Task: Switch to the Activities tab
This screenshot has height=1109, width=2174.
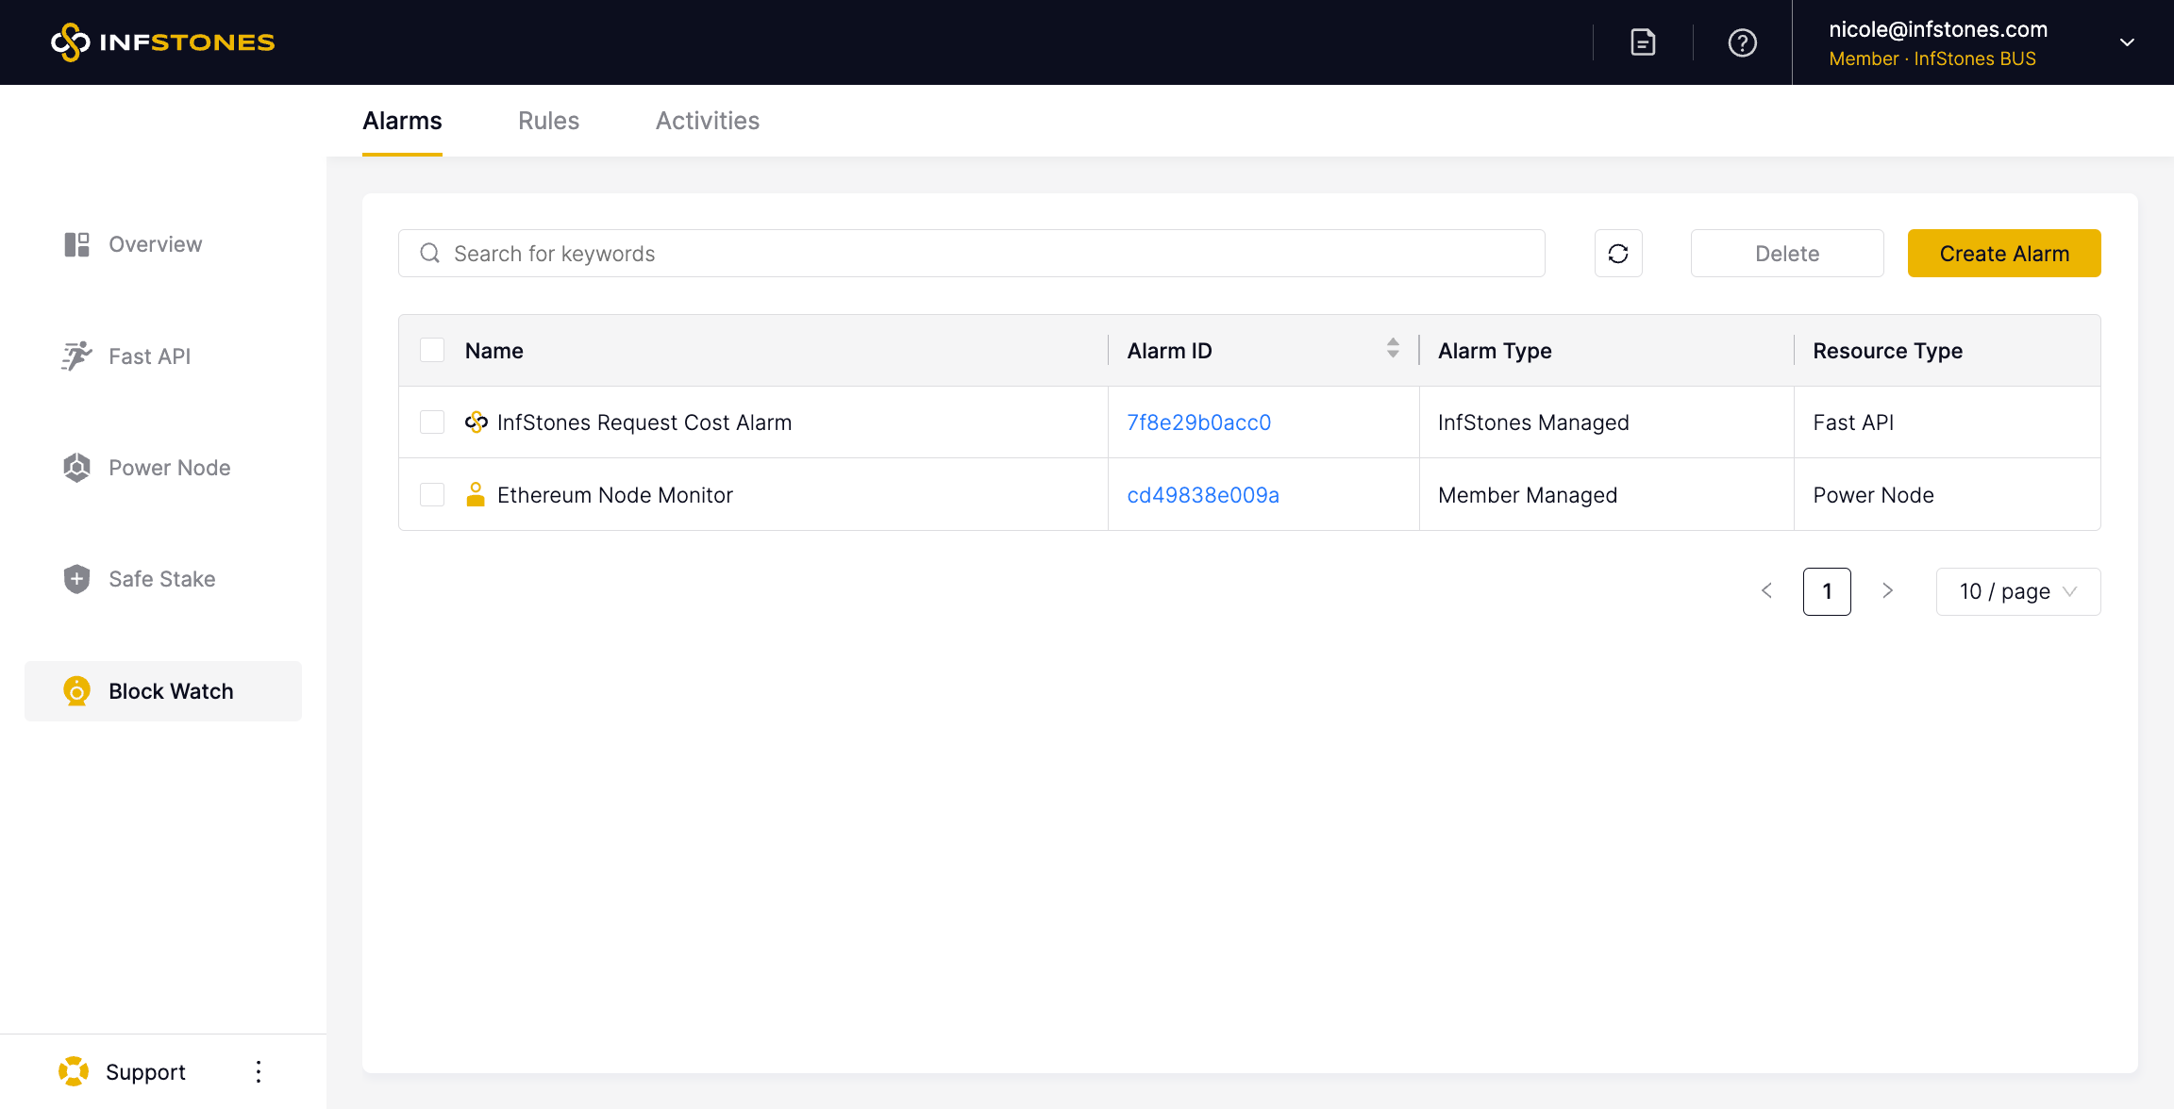Action: (x=707, y=121)
